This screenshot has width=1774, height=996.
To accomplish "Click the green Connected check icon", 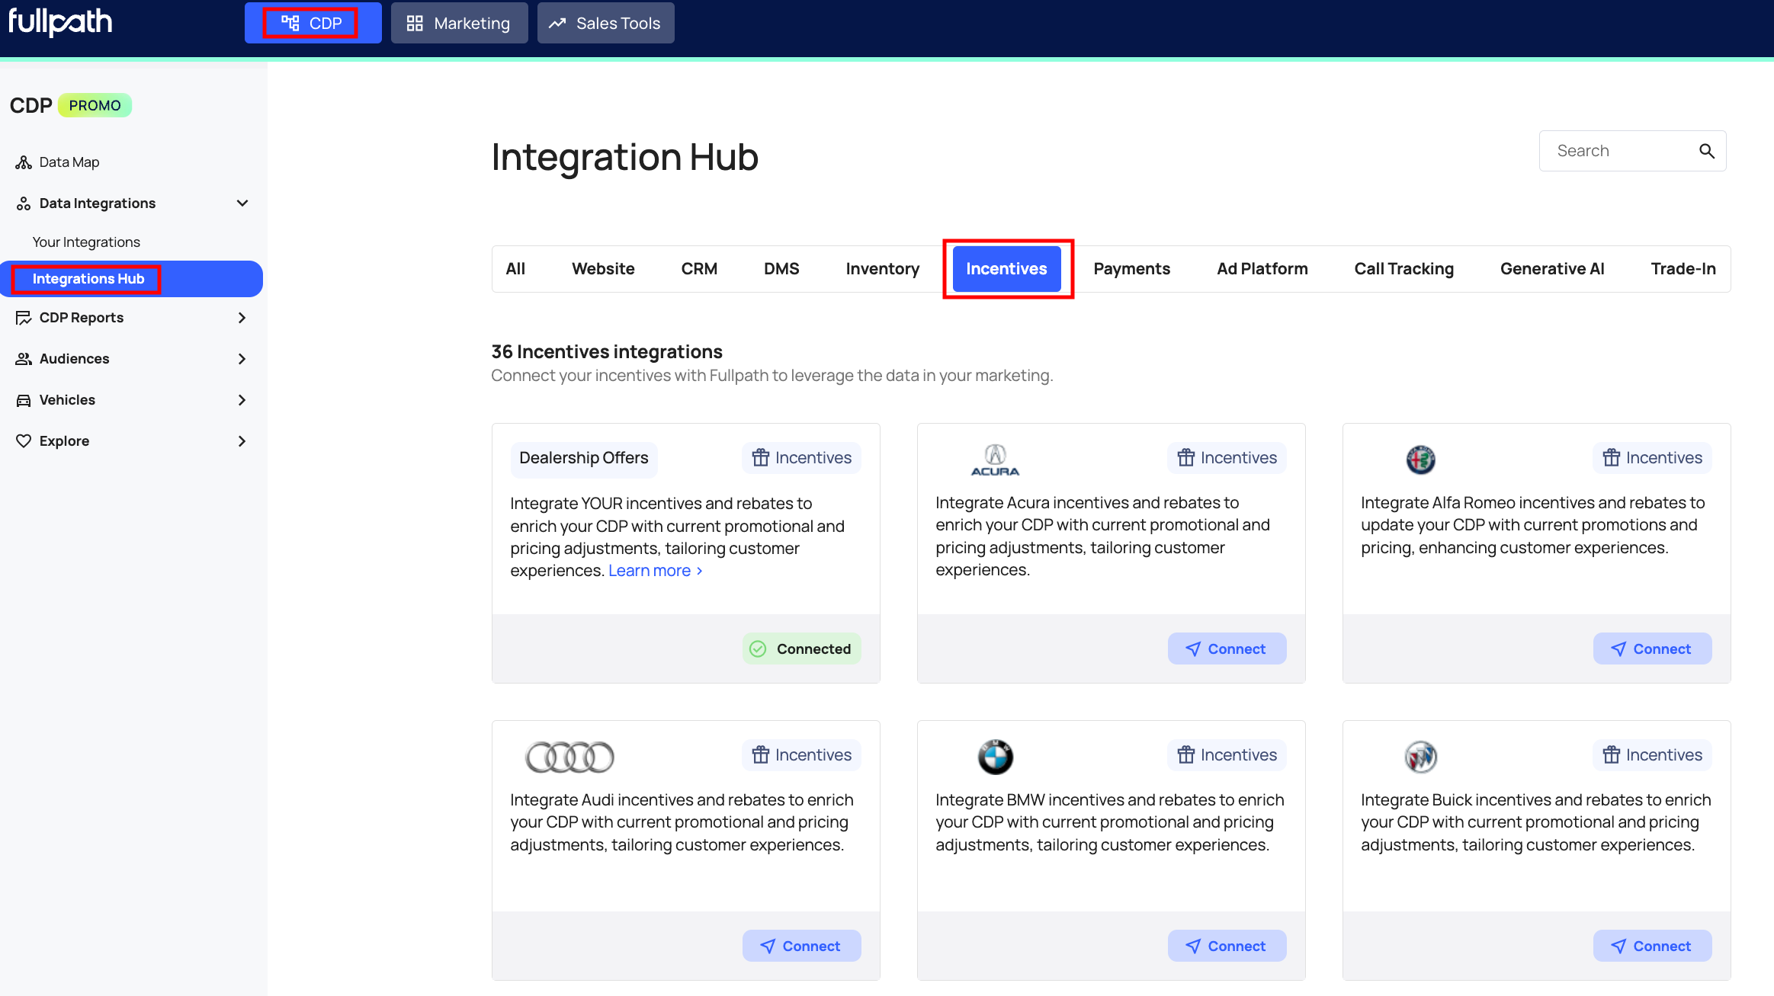I will 758,649.
